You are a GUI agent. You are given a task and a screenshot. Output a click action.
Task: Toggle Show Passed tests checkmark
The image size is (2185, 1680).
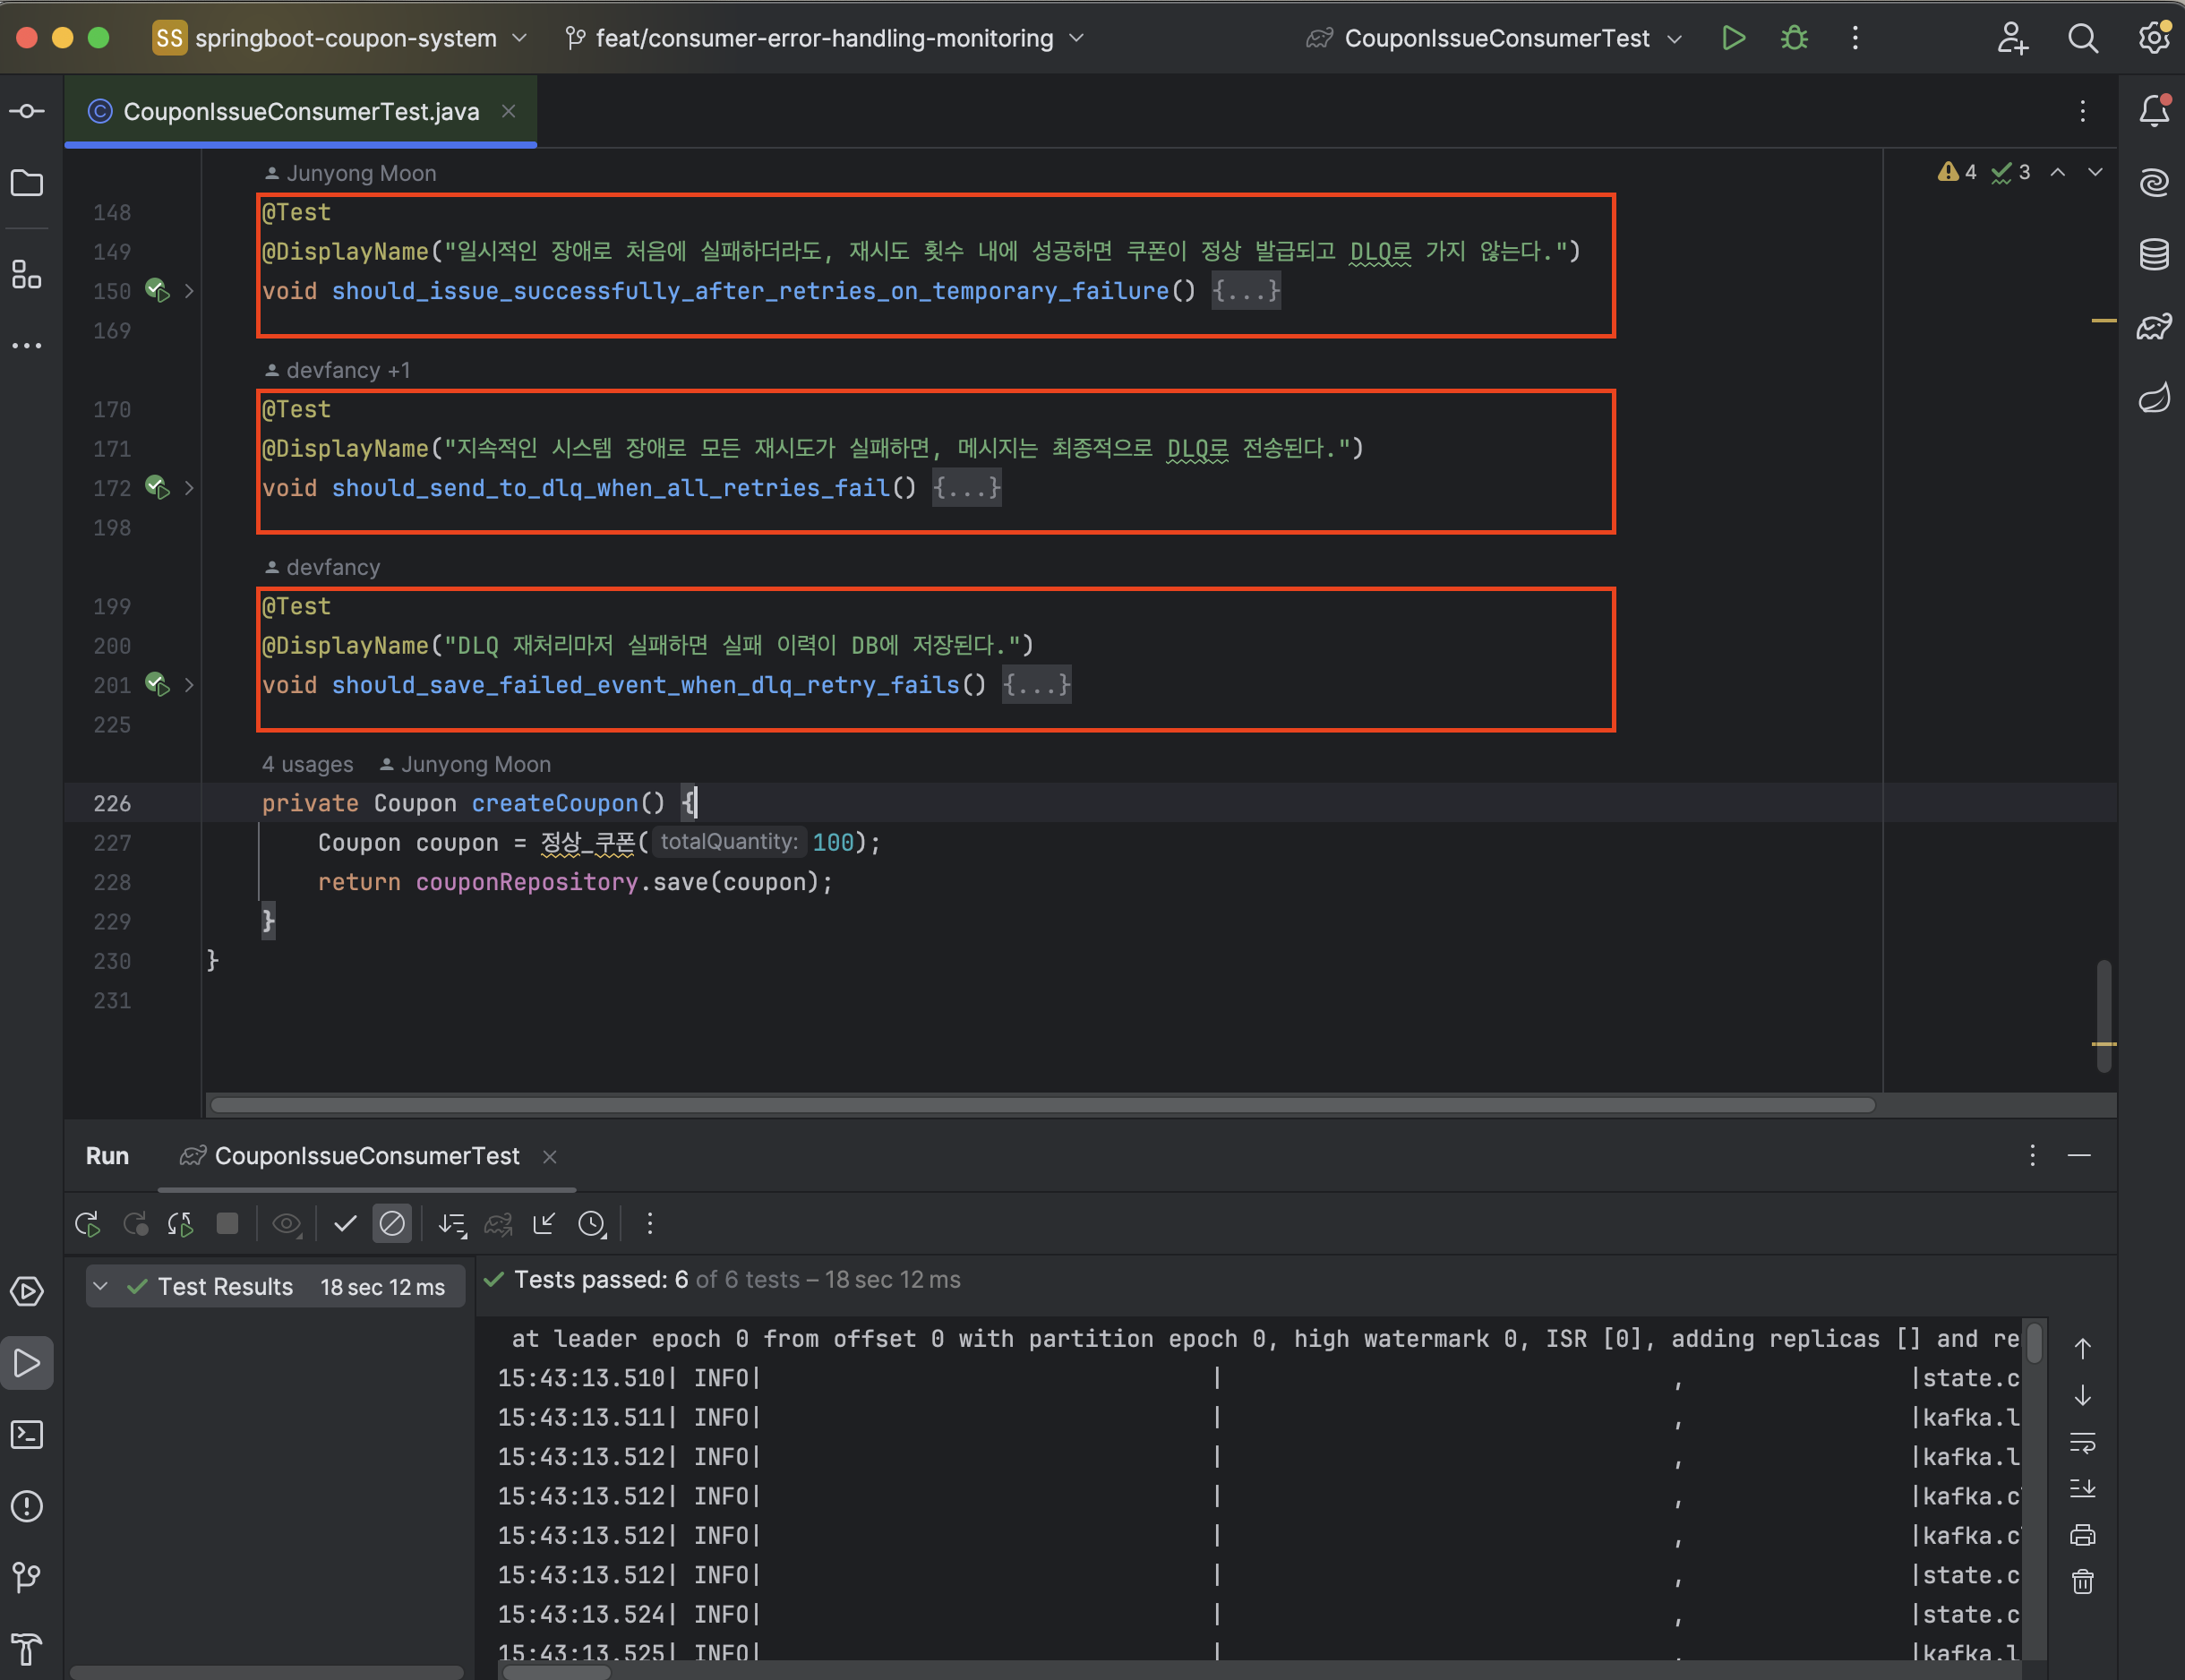coord(345,1224)
